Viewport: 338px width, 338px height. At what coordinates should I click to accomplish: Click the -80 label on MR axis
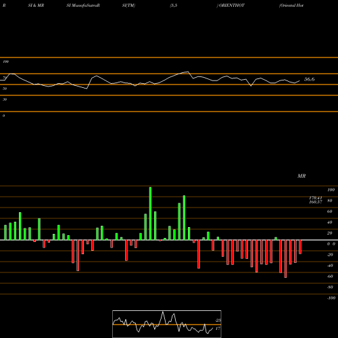pyautogui.click(x=330, y=287)
